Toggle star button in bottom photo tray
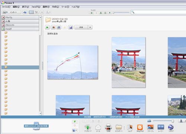Image resolution: width=186 pixels, height=134 pixels. (85, 121)
